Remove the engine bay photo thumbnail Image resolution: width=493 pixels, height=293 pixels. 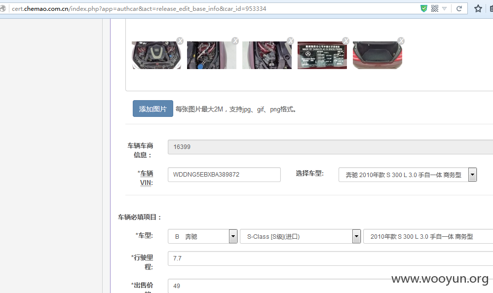[x=180, y=40]
